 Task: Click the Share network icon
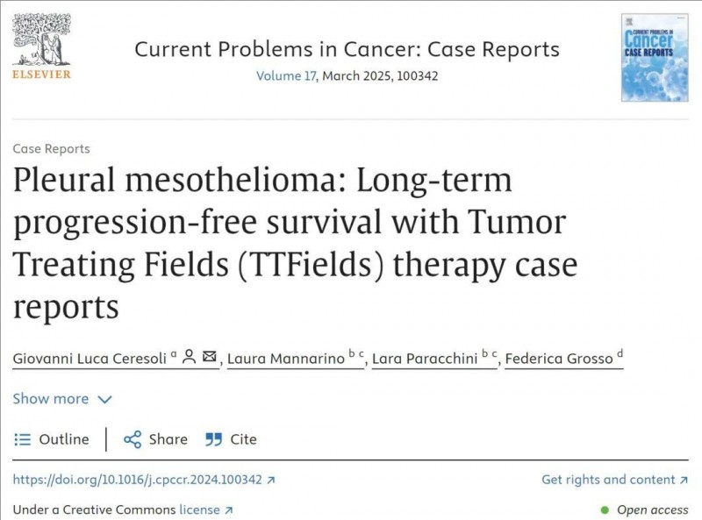pyautogui.click(x=133, y=439)
